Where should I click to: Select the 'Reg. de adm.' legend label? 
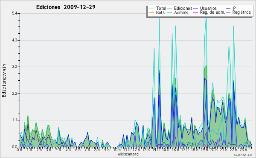pyautogui.click(x=212, y=12)
